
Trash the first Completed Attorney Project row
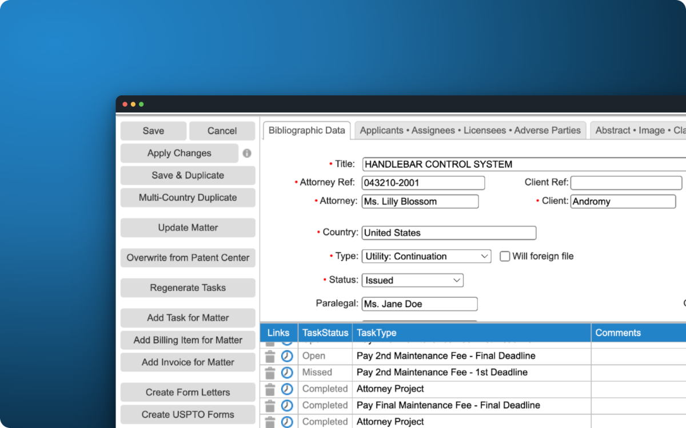point(270,389)
